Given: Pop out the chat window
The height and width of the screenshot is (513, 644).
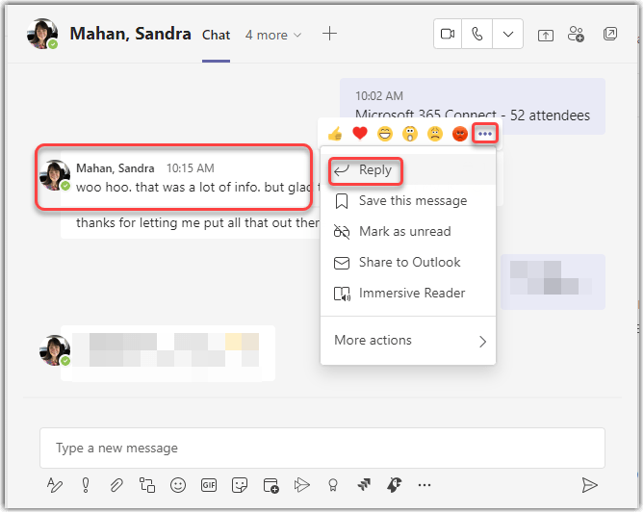Looking at the screenshot, I should [x=610, y=35].
